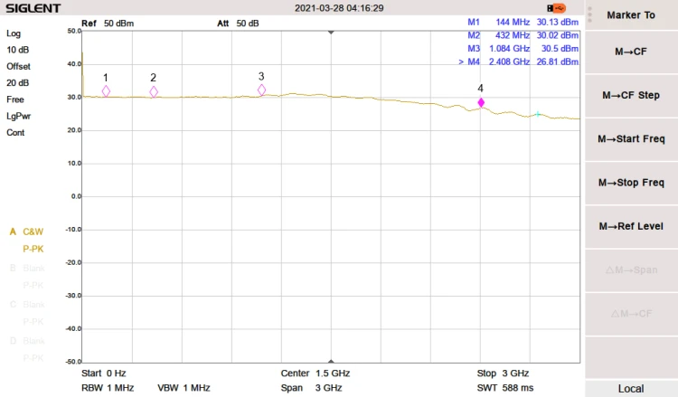Select trace D Blank indicator
The height and width of the screenshot is (397, 678).
tap(27, 341)
